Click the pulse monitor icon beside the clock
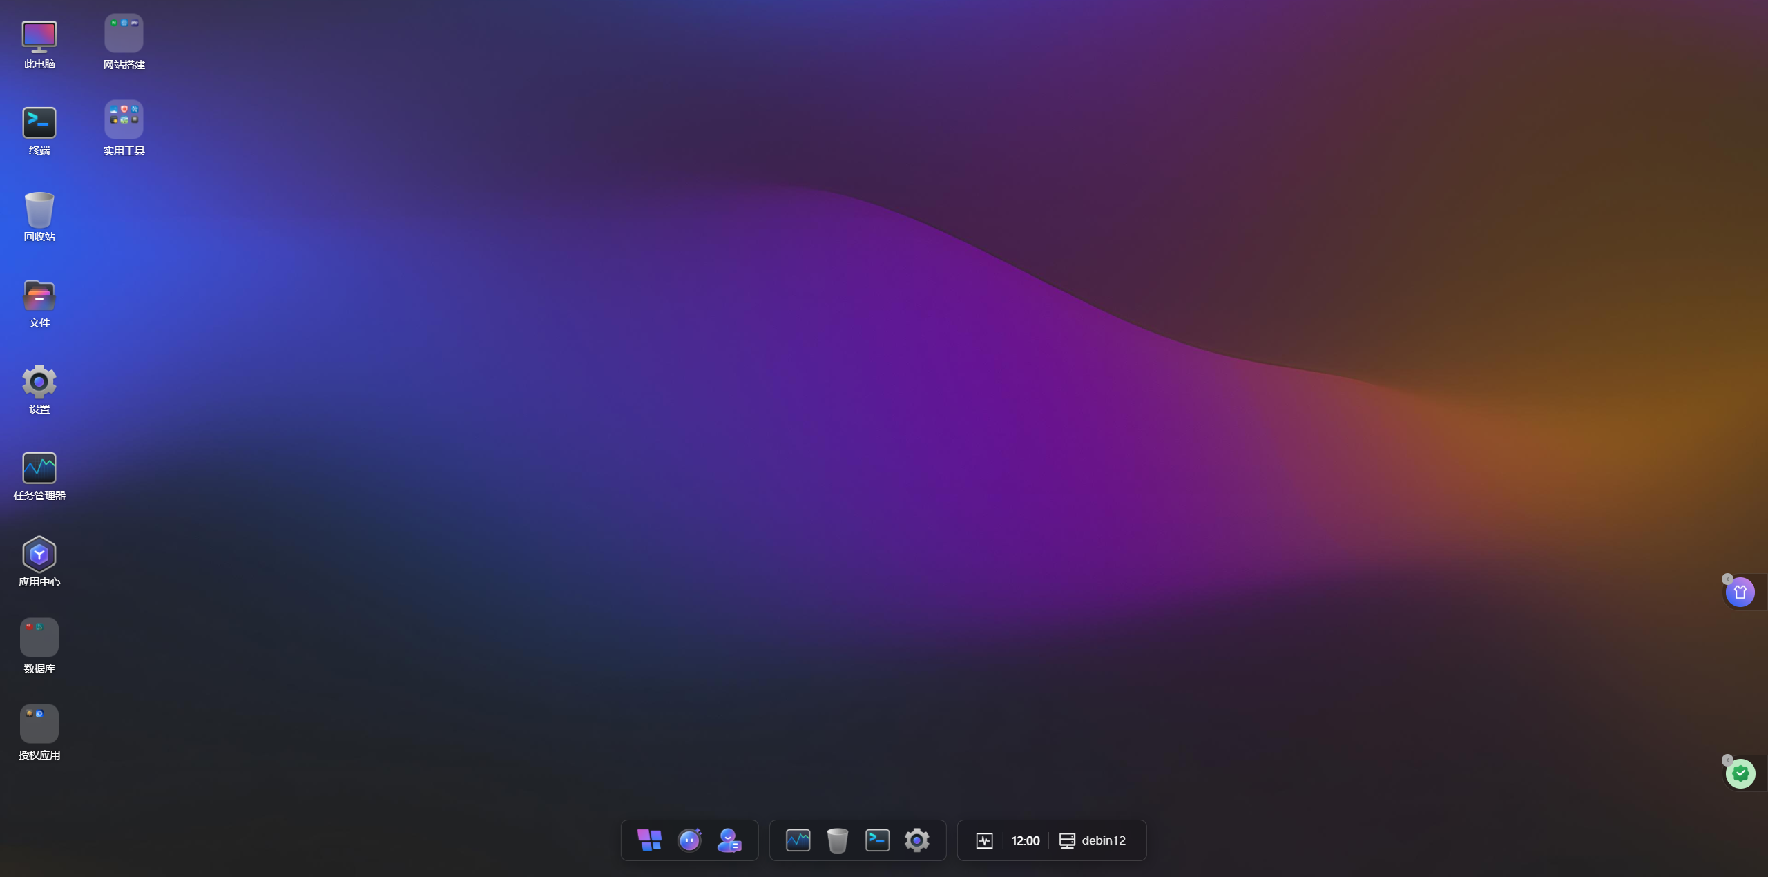This screenshot has width=1768, height=877. pos(984,840)
